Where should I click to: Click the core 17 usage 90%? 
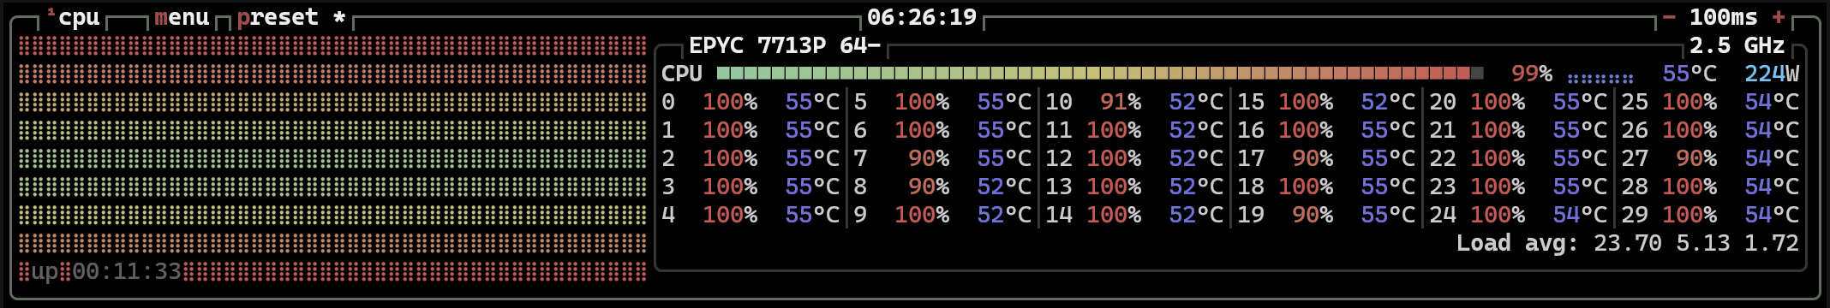(x=1313, y=158)
